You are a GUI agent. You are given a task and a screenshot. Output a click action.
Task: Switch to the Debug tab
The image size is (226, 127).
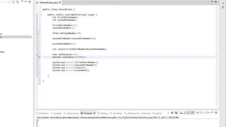103,113
